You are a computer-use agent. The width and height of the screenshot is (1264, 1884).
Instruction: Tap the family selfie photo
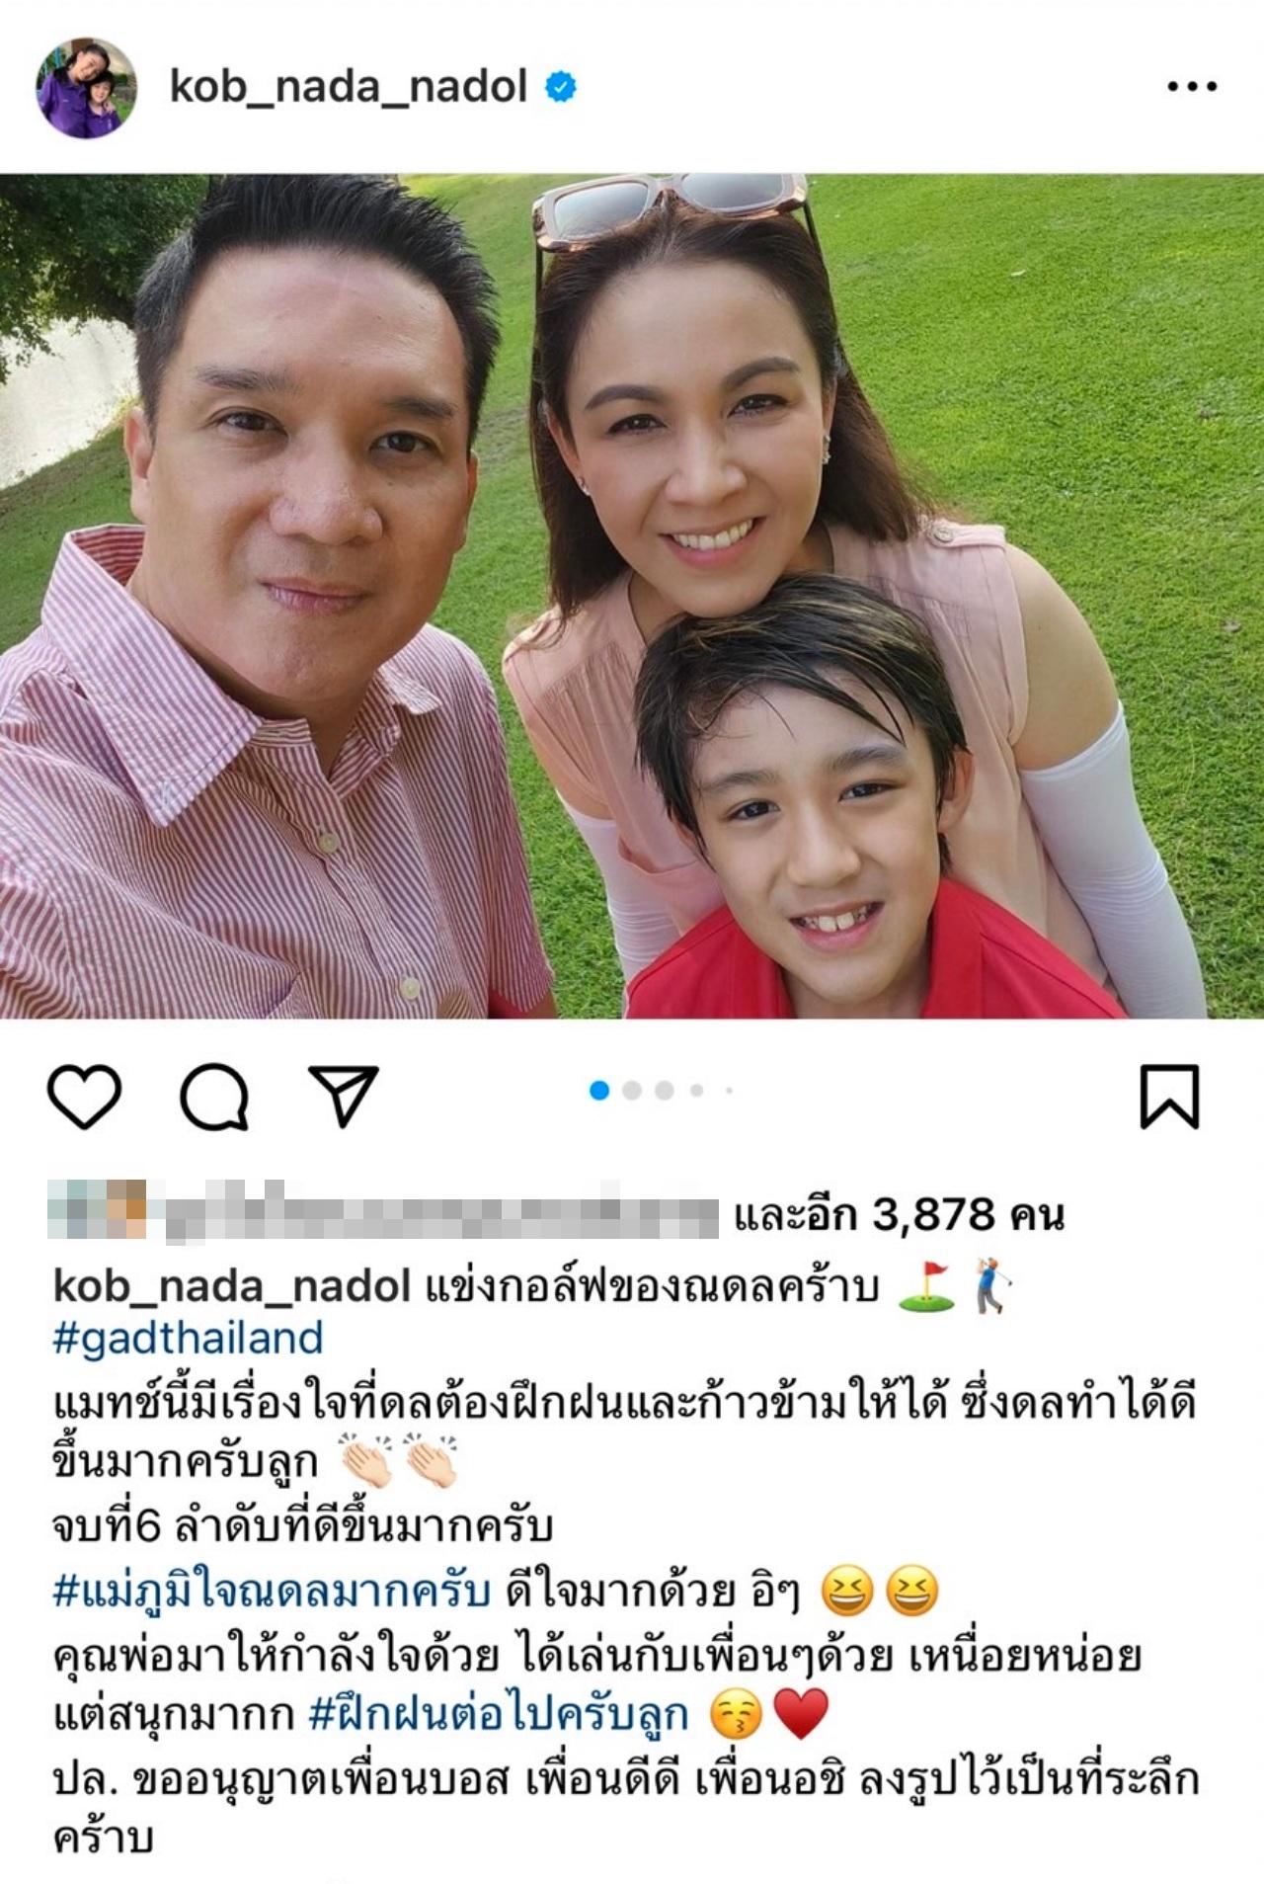coord(632,596)
